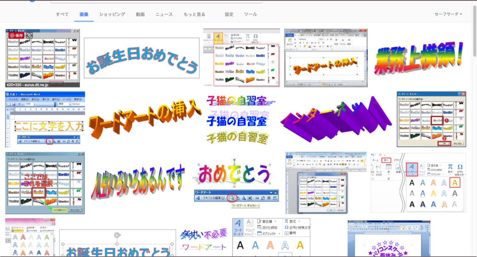Click the purple 3D インターネット wave image
Image resolution: width=477 pixels, height=257 pixels.
[x=337, y=120]
